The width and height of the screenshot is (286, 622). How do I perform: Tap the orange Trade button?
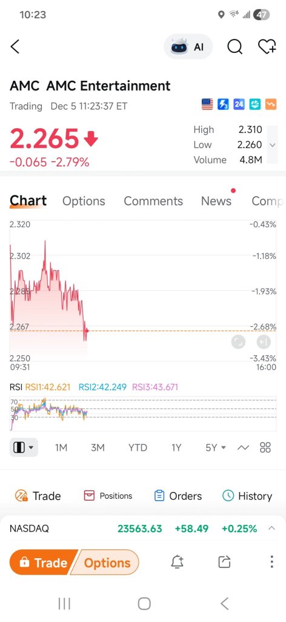(45, 562)
